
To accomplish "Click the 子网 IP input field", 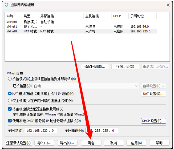I will 41,130.
